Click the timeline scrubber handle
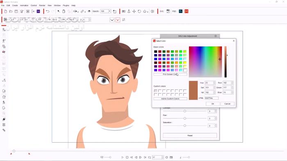Screen dimensions: 287x161 (x=14, y=151)
